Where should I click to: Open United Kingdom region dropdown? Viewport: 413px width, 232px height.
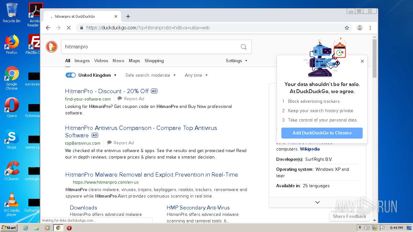click(x=97, y=75)
